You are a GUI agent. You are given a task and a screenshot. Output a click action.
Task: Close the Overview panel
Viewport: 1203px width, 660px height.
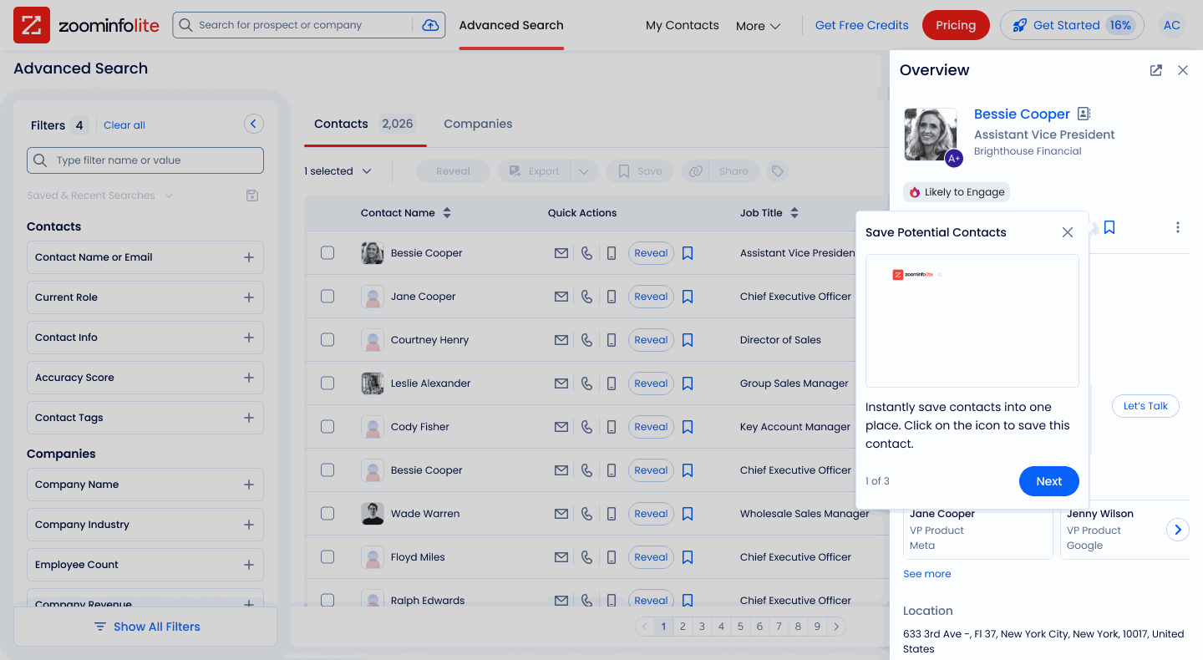click(x=1183, y=70)
